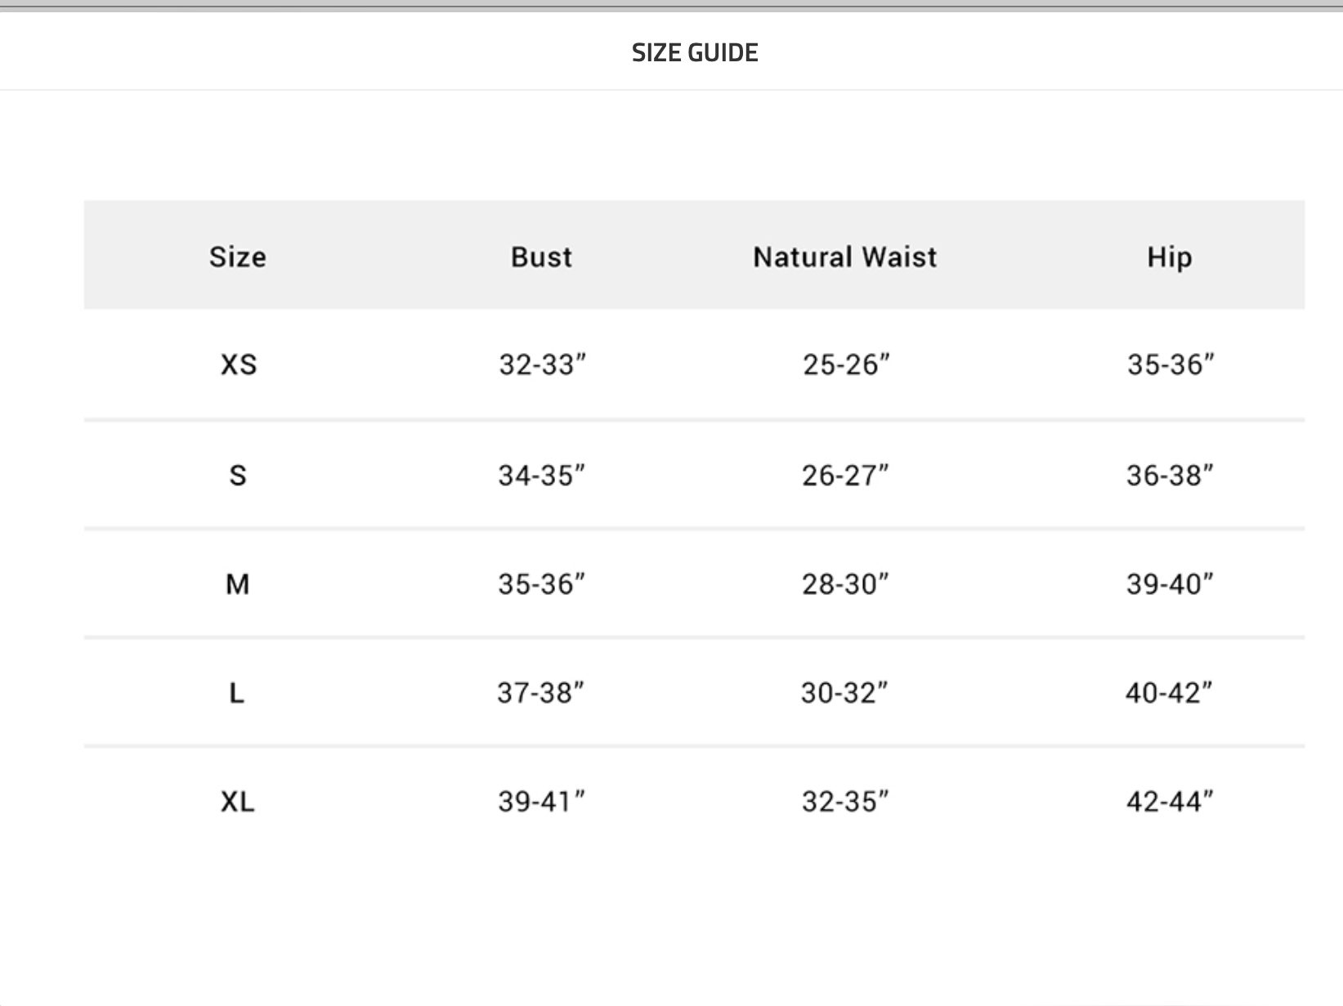Click the M natural waist value 28-30"
Screen dimensions: 1343x1006
coord(845,584)
